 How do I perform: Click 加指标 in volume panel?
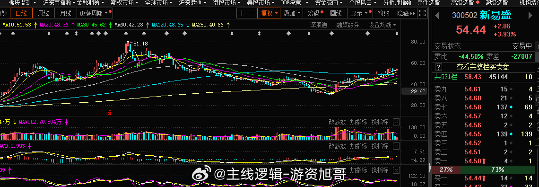(358, 122)
